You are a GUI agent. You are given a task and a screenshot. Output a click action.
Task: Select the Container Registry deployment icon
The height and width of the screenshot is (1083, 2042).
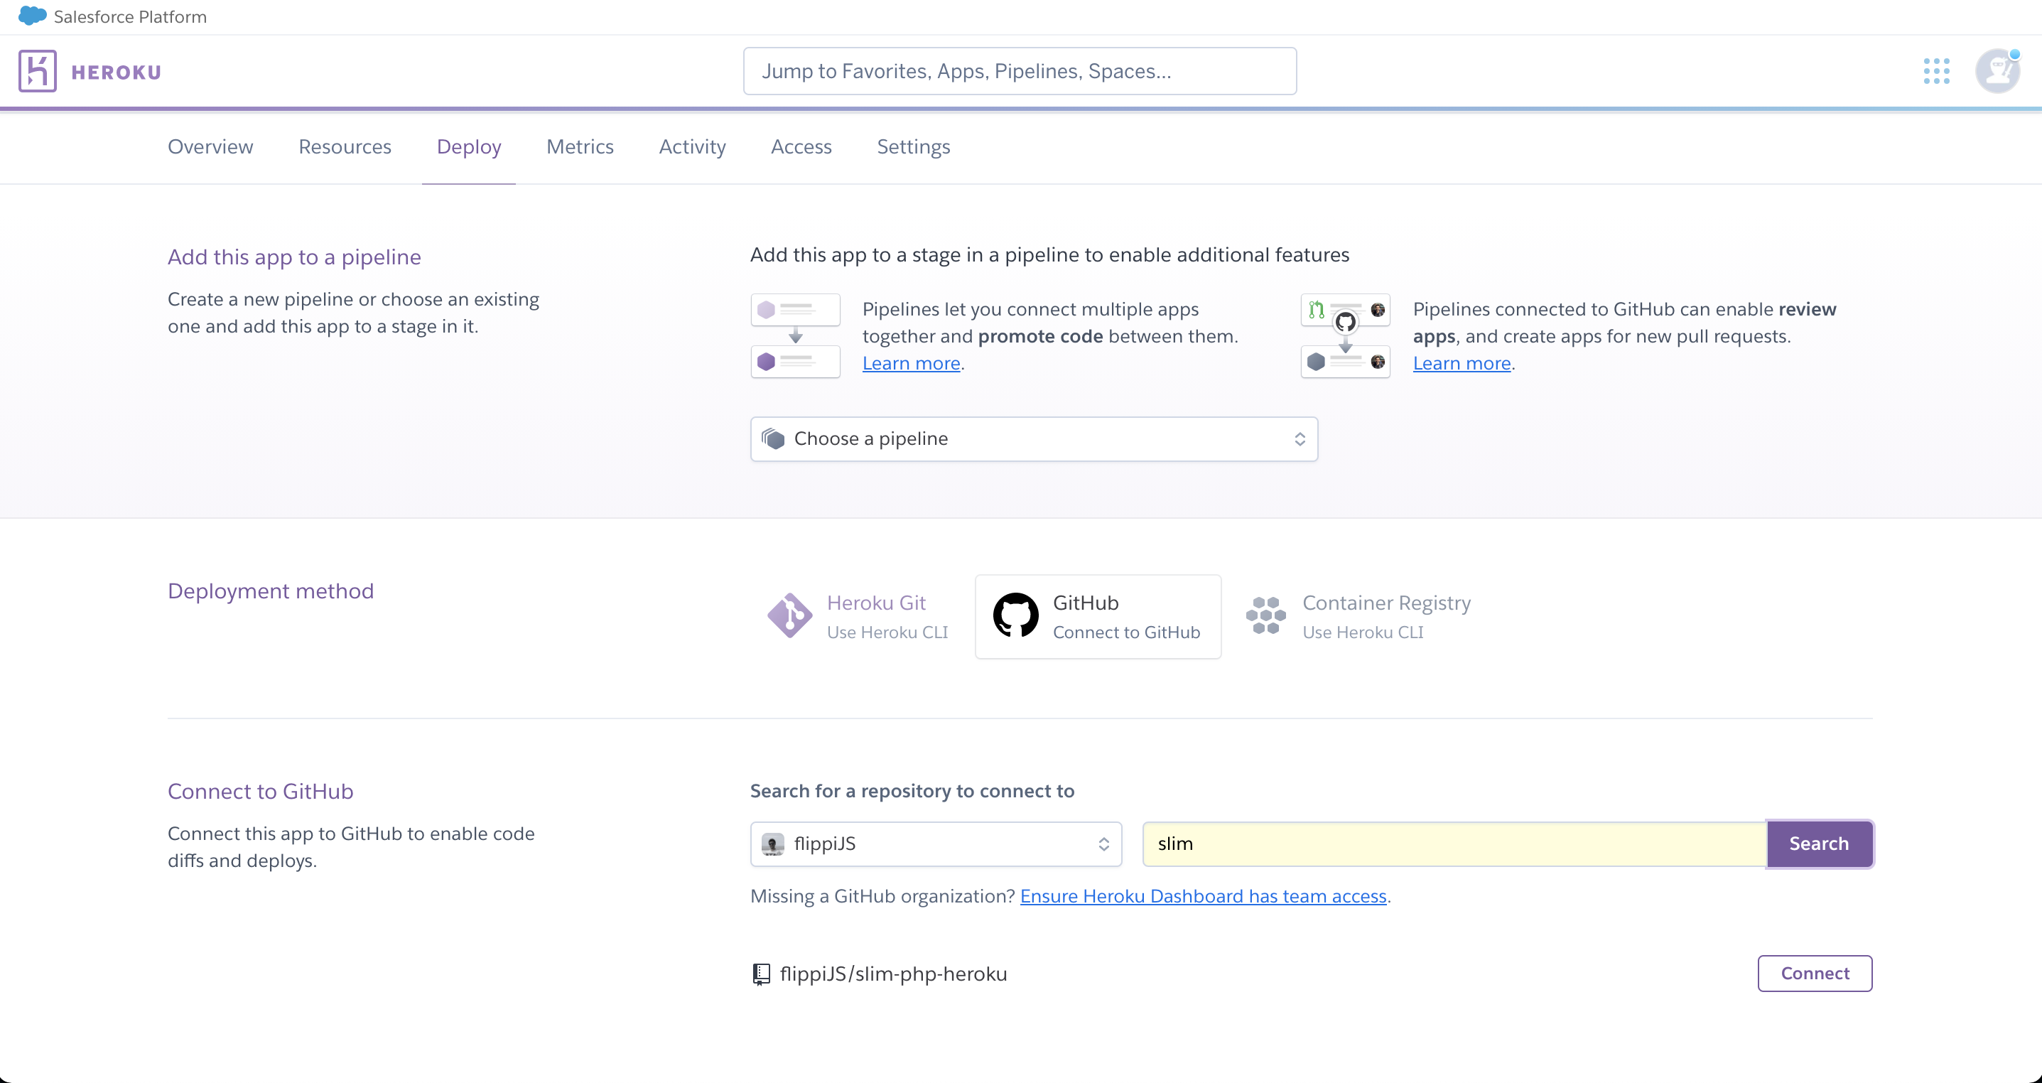(1265, 616)
